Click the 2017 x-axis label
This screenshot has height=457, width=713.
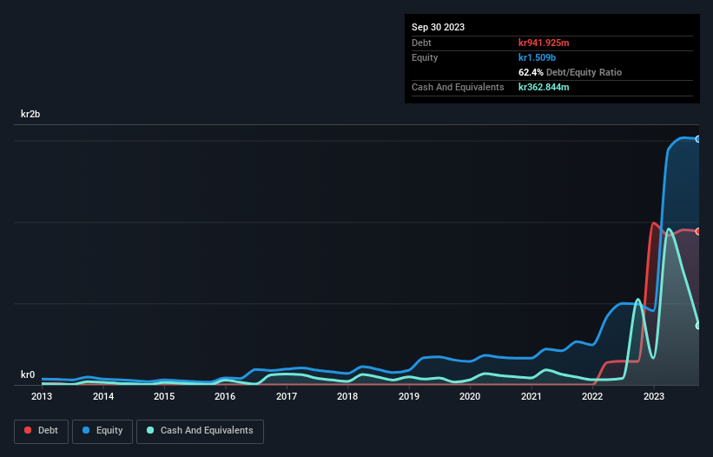coord(287,396)
